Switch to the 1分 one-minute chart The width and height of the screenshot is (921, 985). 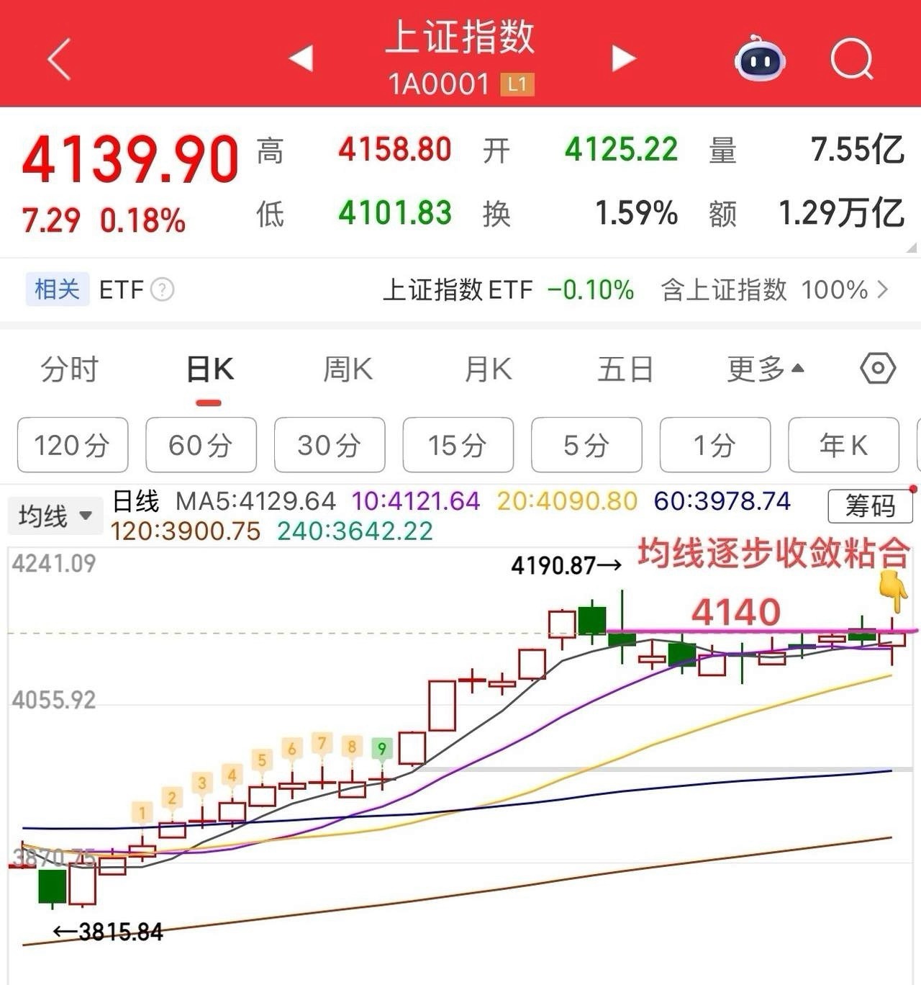pos(715,445)
